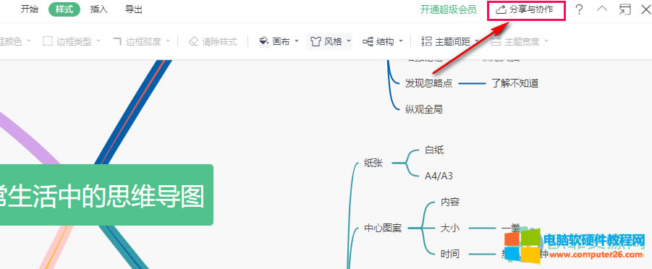Select the 纸张 node

[x=373, y=163]
